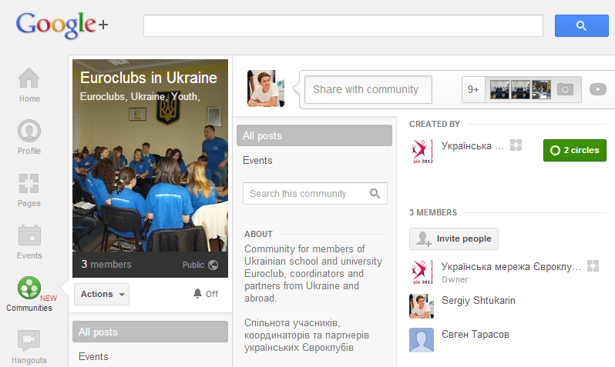Click the Euroclubs, Ukraine, Youth, tagline
Viewport: 615px width, 367px height.
point(140,97)
